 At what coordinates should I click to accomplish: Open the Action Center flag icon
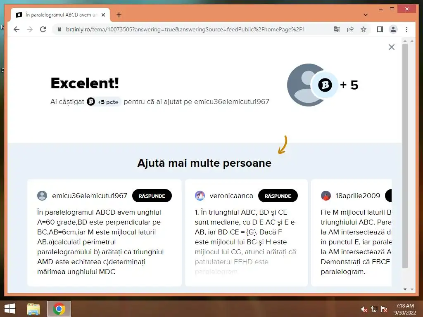[x=384, y=309]
